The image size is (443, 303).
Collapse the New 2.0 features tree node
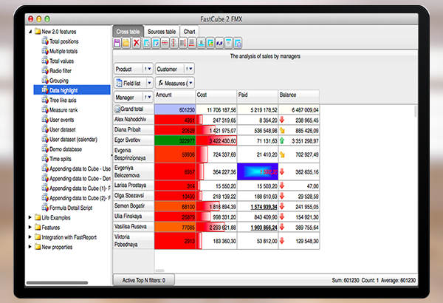pyautogui.click(x=29, y=32)
